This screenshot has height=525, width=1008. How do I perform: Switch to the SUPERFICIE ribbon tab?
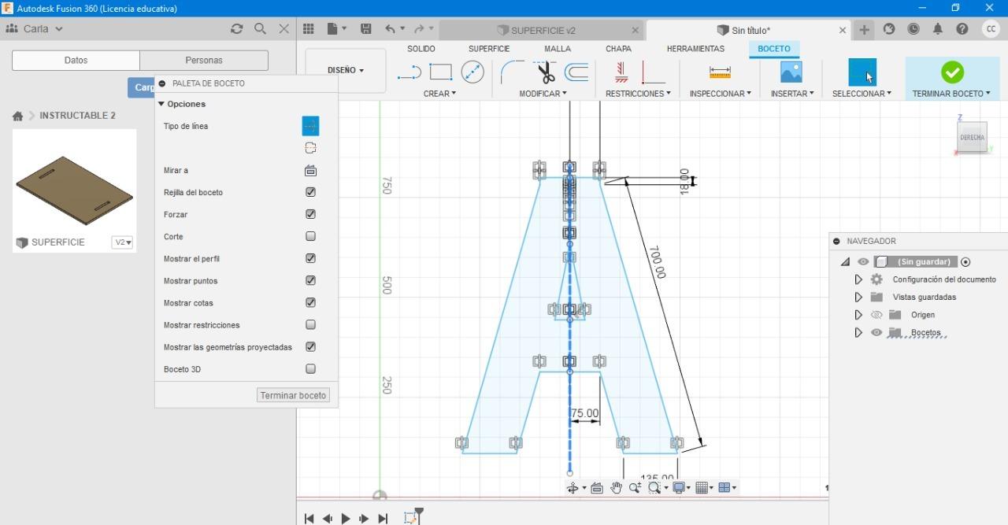click(489, 49)
